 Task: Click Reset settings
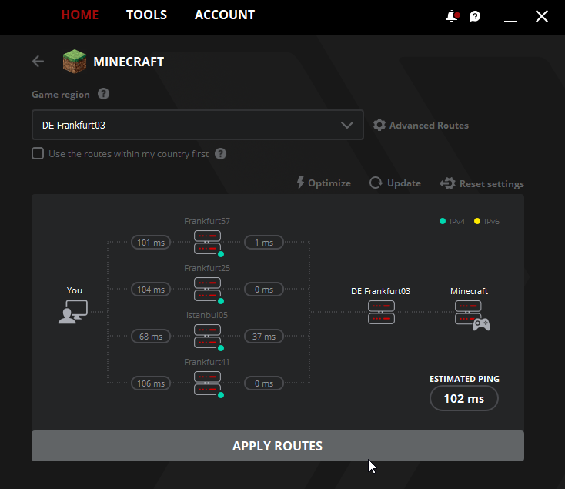[x=482, y=184]
